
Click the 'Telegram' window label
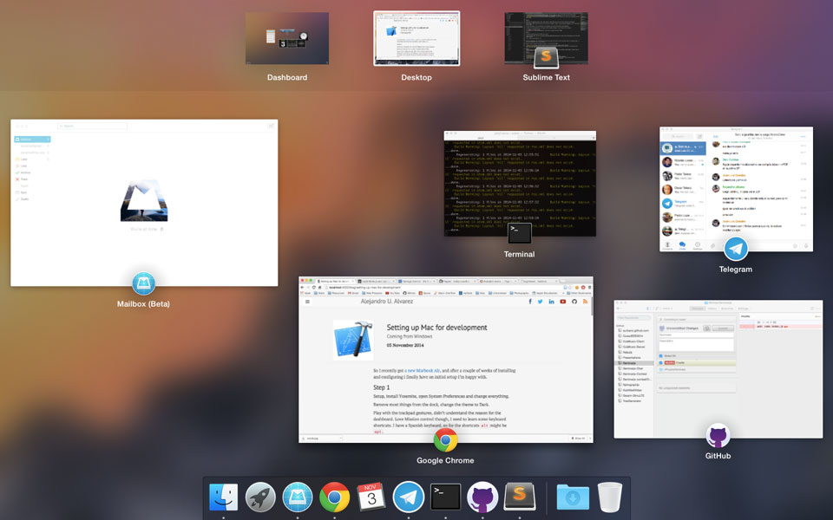[736, 269]
